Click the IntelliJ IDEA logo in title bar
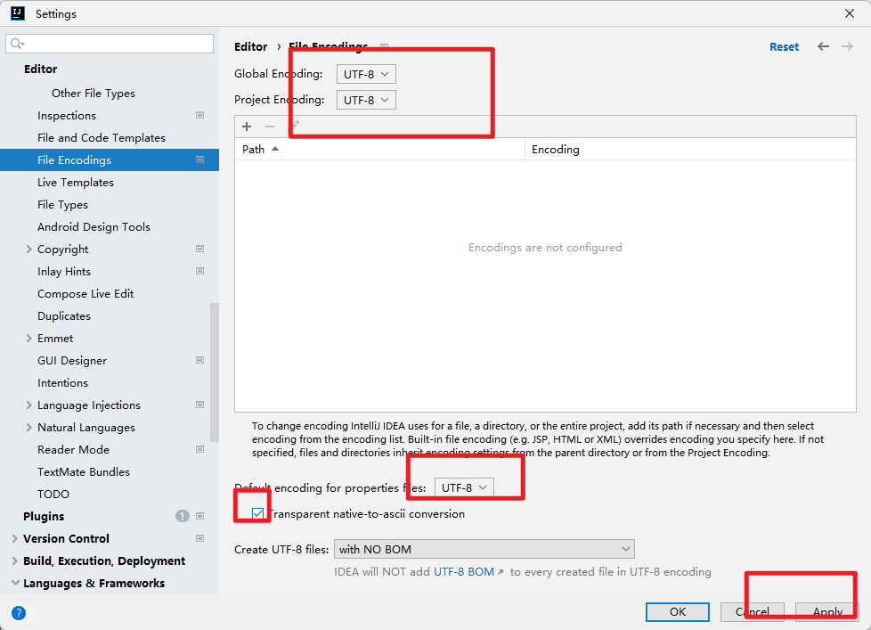The width and height of the screenshot is (871, 630). pos(18,13)
